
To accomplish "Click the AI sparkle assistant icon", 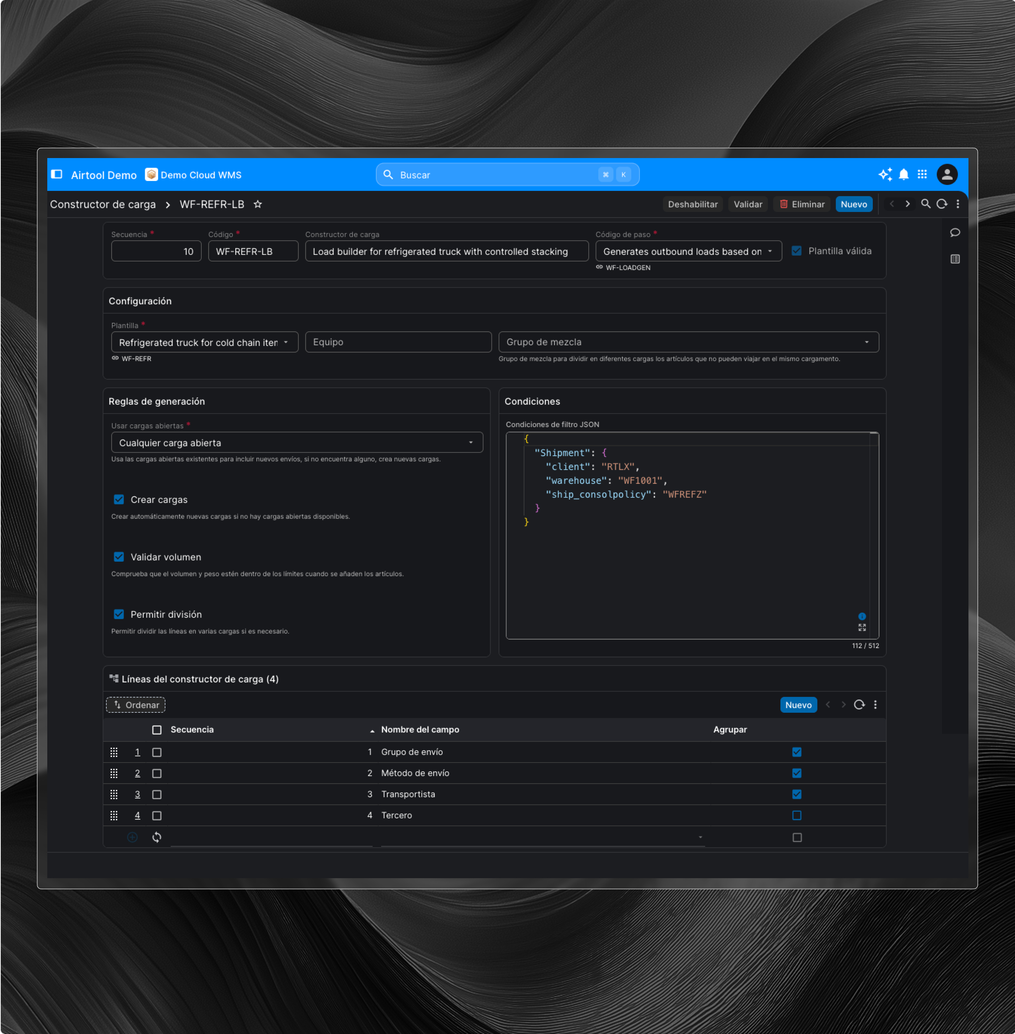I will pyautogui.click(x=885, y=175).
